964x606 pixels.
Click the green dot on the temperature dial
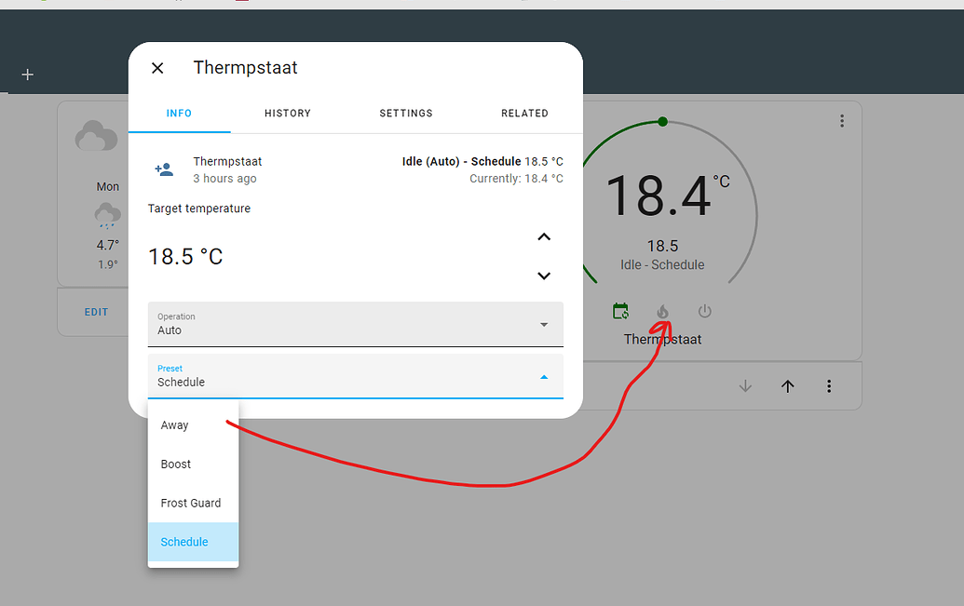click(x=662, y=121)
